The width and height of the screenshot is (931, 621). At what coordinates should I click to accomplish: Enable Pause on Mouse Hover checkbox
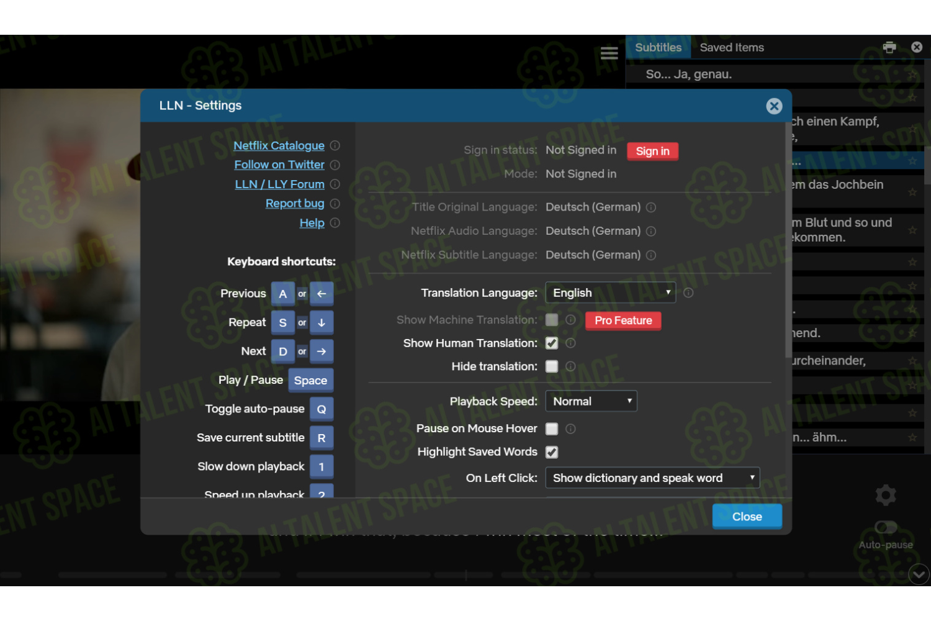[x=552, y=428]
